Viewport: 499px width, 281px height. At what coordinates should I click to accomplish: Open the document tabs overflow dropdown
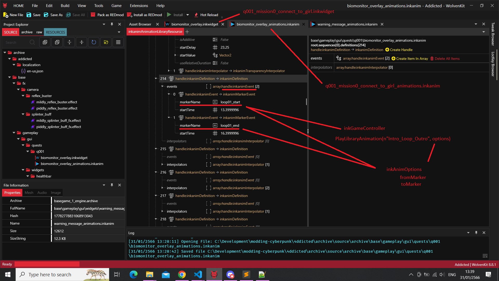point(476,24)
